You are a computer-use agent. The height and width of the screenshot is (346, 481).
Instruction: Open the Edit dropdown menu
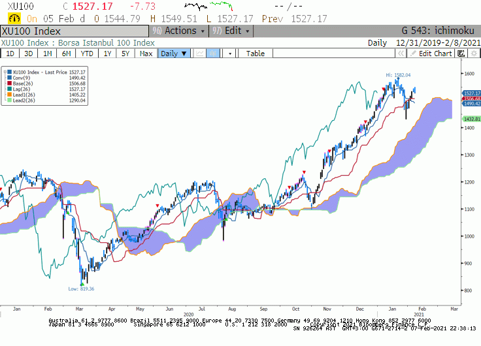pyautogui.click(x=231, y=31)
